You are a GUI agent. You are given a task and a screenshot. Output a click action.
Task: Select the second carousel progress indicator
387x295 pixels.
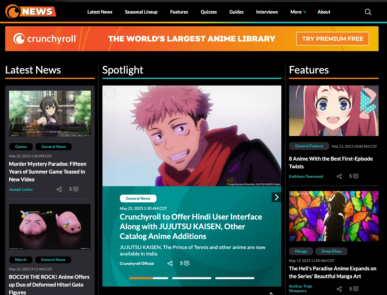tap(192, 278)
